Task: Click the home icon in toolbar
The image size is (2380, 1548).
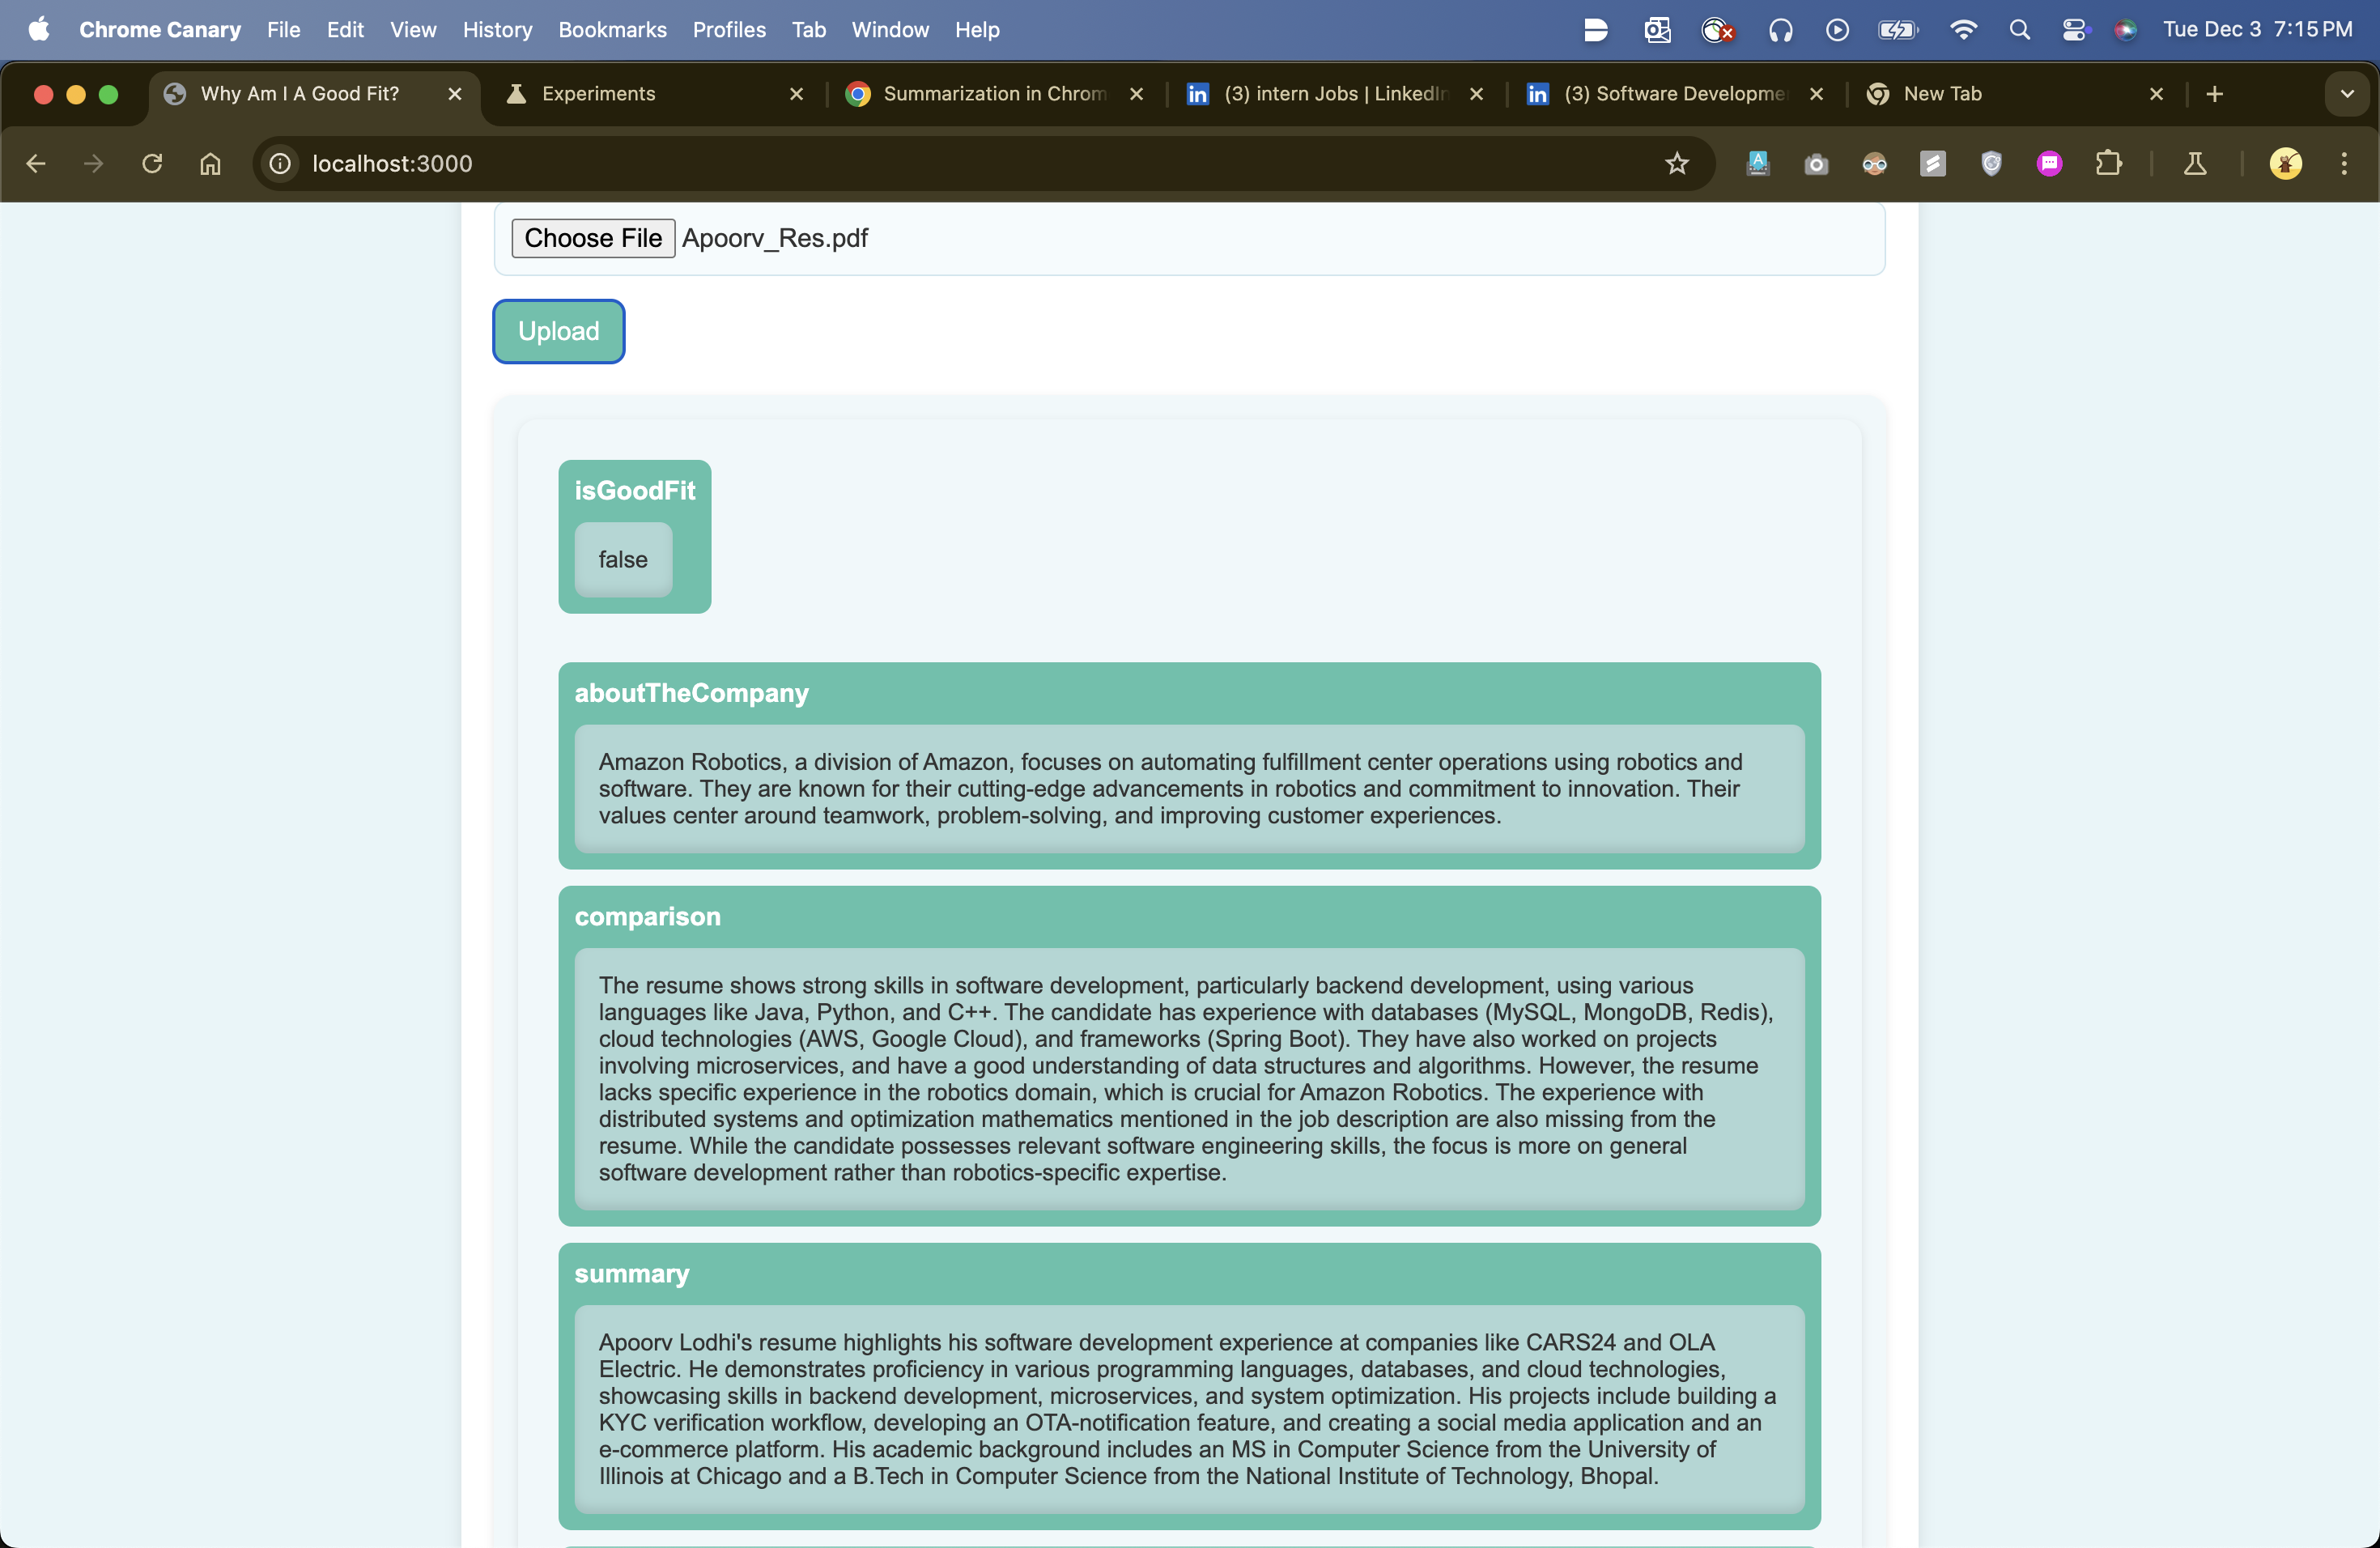Action: [x=210, y=163]
